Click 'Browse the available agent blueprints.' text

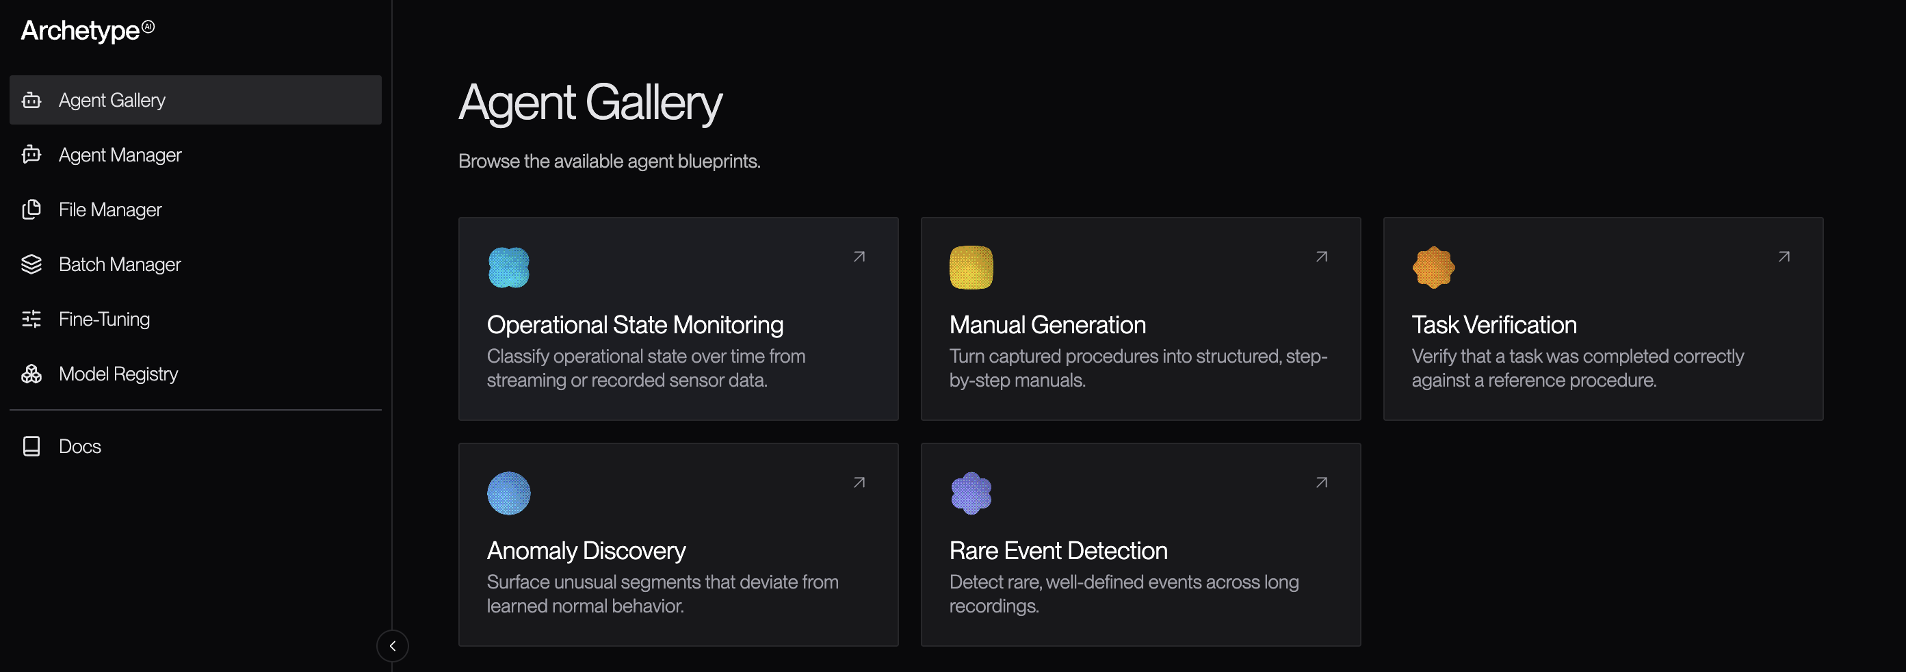(609, 161)
